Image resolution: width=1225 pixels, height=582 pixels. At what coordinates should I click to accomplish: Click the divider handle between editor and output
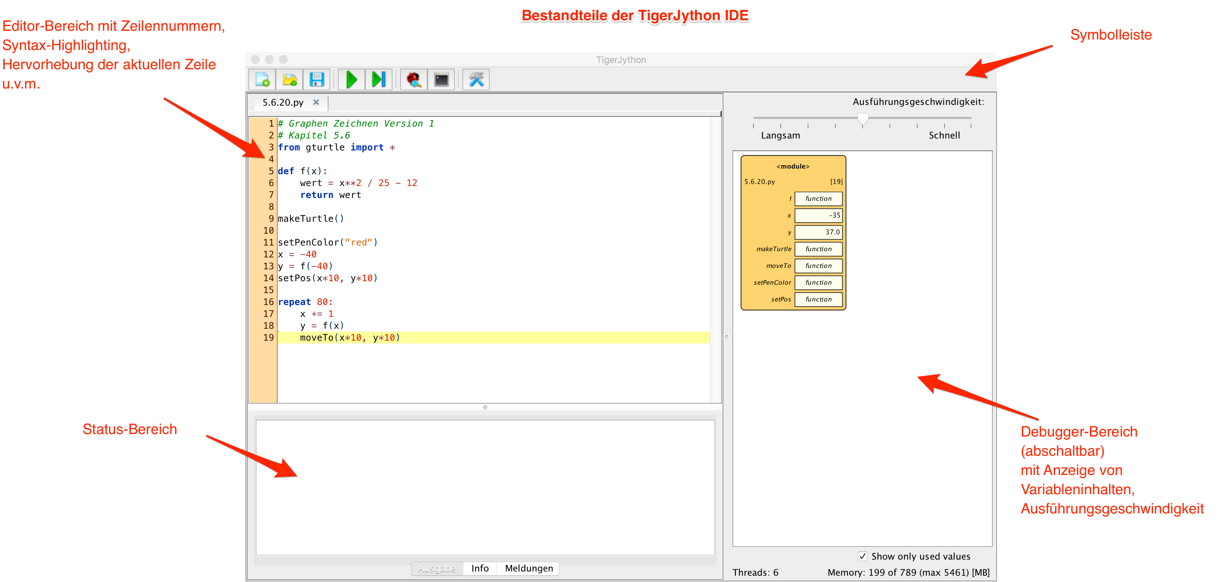click(x=485, y=407)
